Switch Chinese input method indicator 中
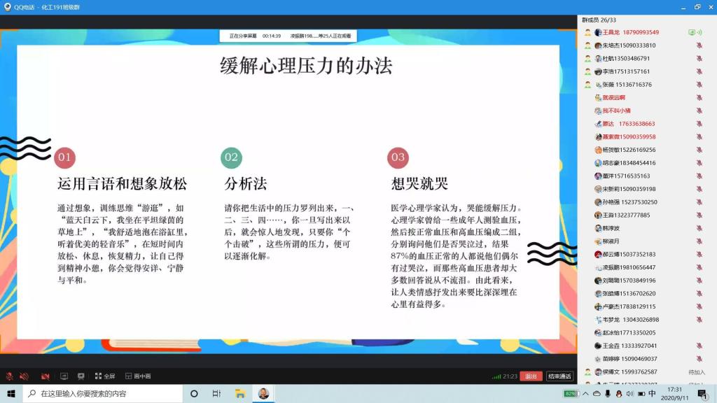Image resolution: width=717 pixels, height=403 pixels. pos(652,393)
